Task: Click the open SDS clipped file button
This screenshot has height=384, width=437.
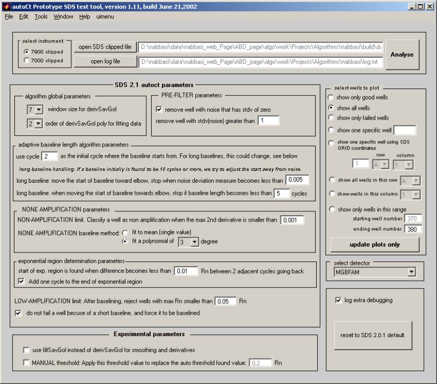Action: tap(105, 47)
